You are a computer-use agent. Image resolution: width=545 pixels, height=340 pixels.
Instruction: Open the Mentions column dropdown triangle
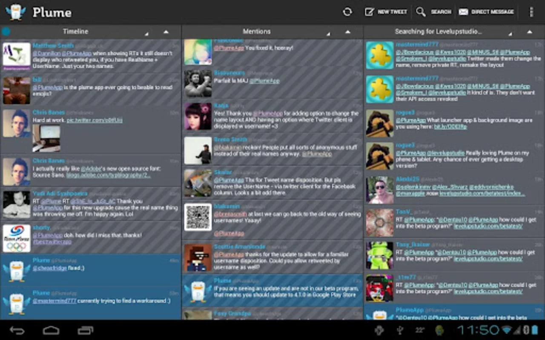tap(328, 33)
